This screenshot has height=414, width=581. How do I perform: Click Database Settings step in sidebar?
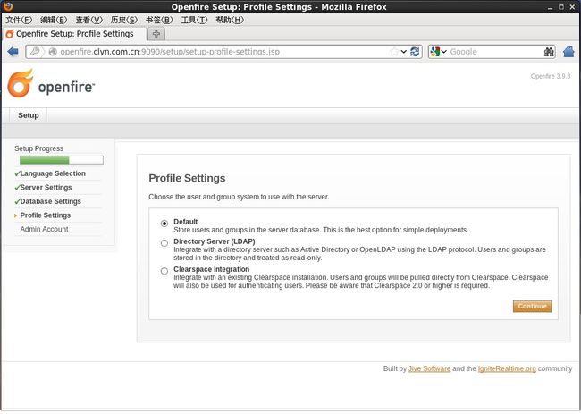tap(50, 201)
